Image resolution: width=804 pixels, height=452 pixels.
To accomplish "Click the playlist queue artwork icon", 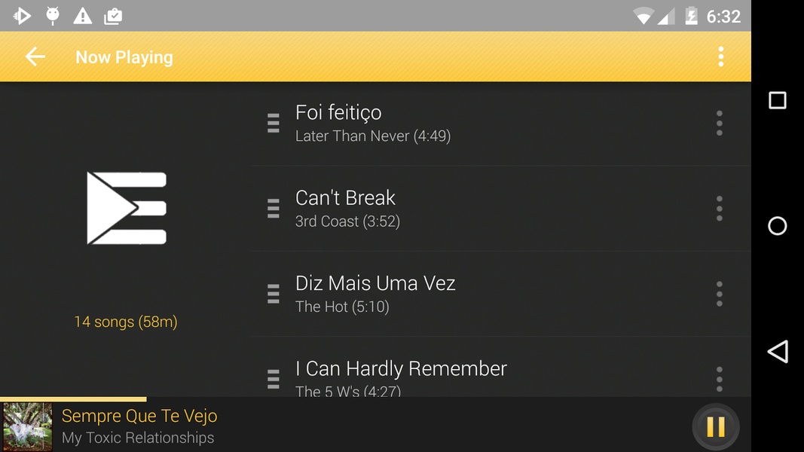I will [127, 208].
